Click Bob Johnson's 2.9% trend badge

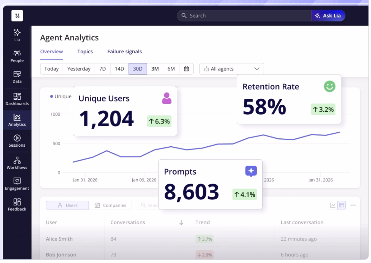[x=204, y=255]
